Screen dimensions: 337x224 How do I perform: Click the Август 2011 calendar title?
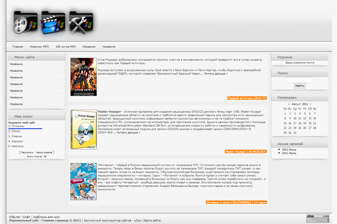300,104
